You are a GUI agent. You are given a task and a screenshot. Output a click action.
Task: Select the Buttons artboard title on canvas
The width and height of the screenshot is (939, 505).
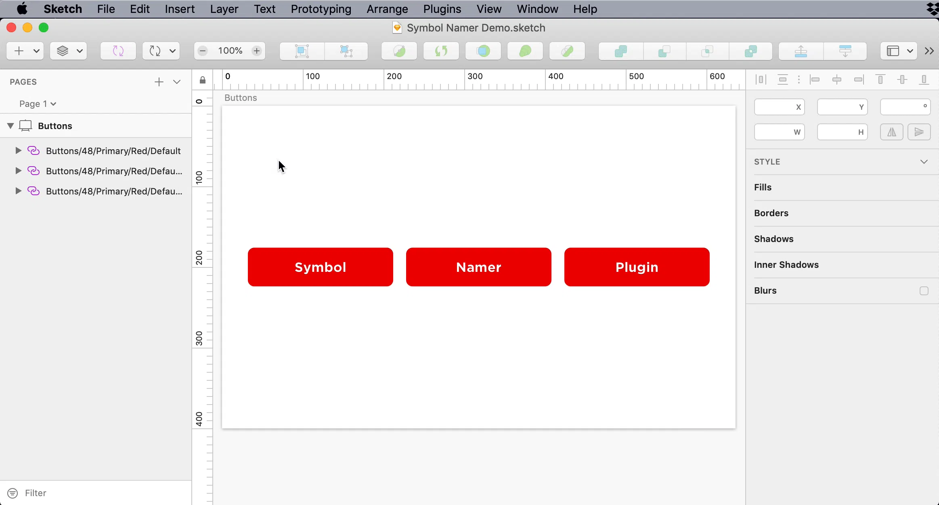tap(241, 98)
